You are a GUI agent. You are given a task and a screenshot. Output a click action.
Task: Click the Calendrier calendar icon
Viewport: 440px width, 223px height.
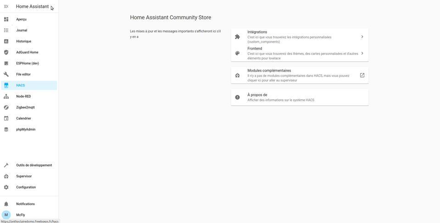click(6, 118)
